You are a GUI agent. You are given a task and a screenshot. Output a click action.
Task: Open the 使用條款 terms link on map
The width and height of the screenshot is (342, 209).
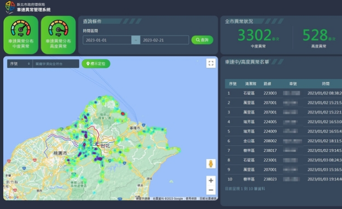click(x=191, y=199)
